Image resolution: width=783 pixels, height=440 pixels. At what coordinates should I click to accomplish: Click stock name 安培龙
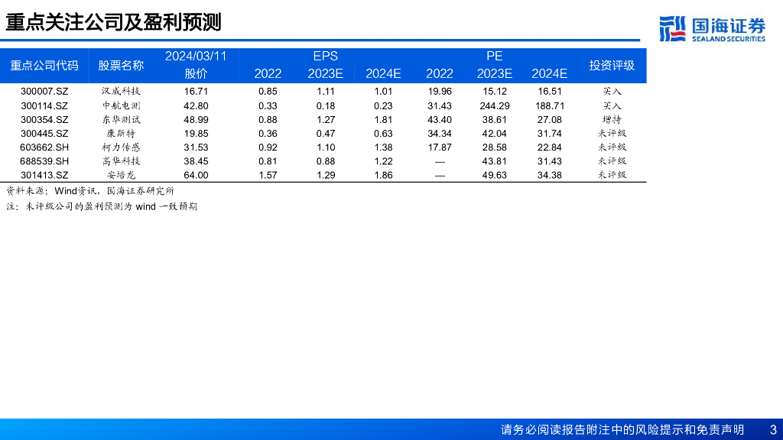(x=121, y=175)
